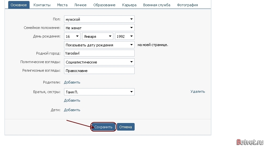266x148 pixels.
Task: Open the birth year dropdown 1992
Action: 125,36
